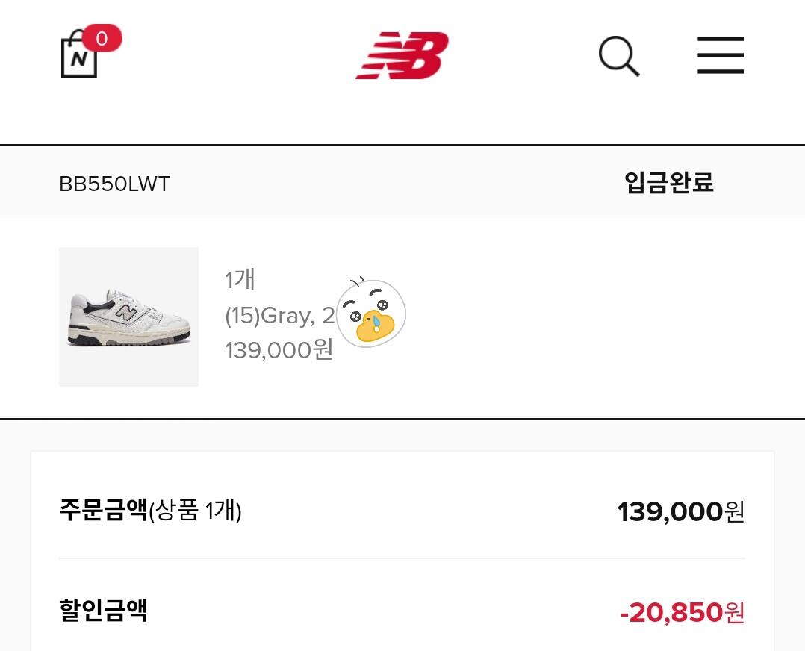Viewport: 805px width, 651px height.
Task: Select the BB550LWT product code
Action: click(114, 184)
